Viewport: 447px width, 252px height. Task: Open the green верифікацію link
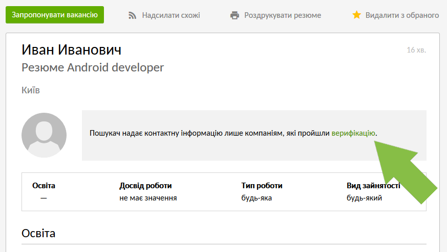353,133
